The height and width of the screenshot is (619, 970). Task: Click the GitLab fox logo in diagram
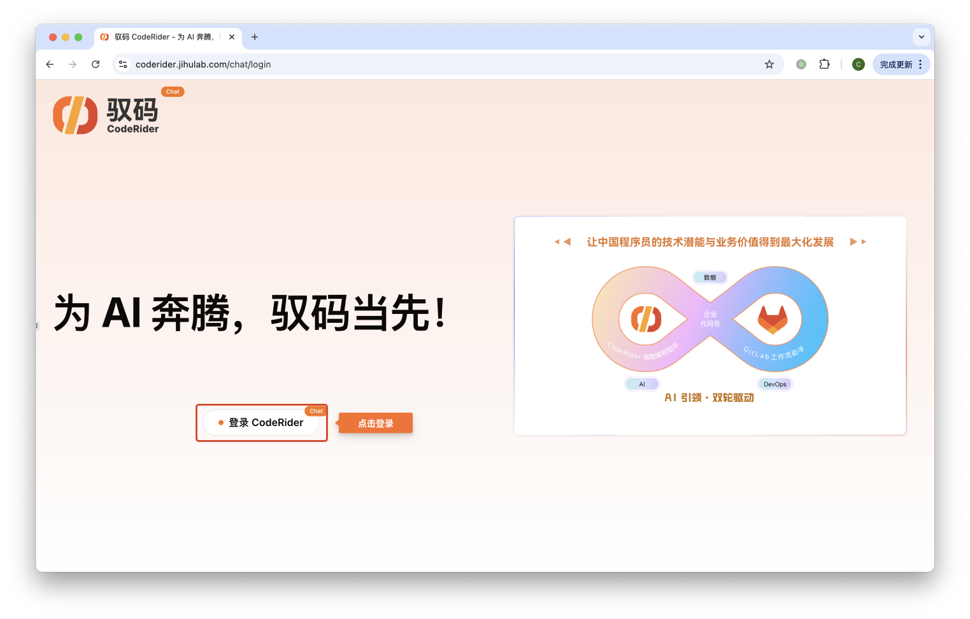pyautogui.click(x=773, y=320)
